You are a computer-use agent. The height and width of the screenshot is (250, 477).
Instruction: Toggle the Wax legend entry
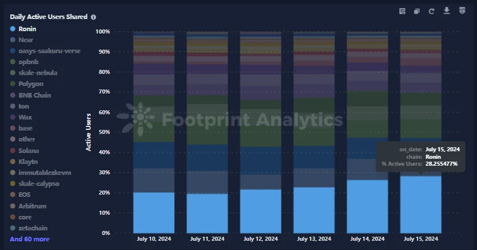[21, 117]
